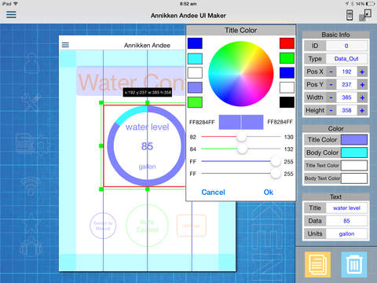Select the red preset color swatch

287,43
